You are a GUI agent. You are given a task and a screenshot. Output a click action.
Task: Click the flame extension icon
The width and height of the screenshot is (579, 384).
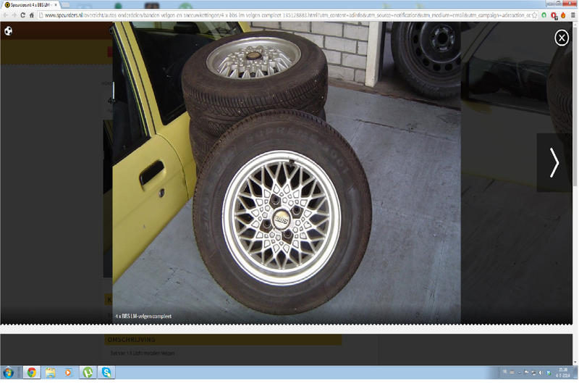[563, 15]
